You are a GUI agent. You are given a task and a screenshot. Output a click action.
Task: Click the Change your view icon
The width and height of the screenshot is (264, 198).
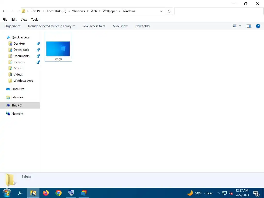tap(235, 26)
